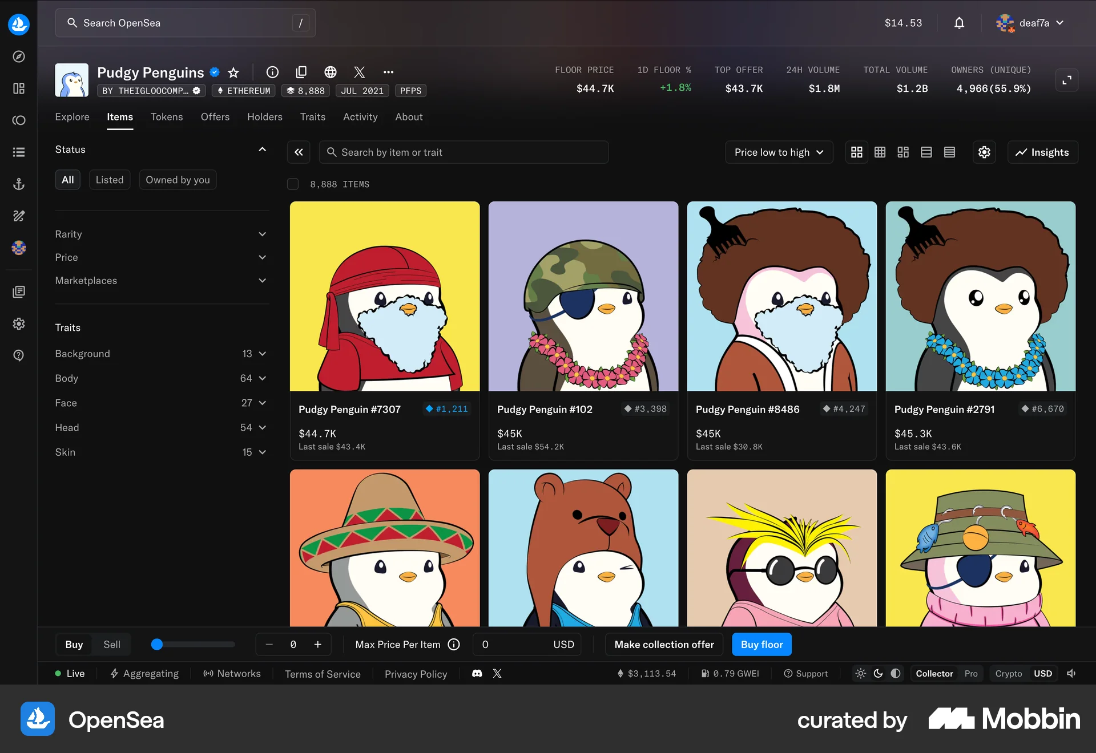Open the Price low to high sort dropdown
Image resolution: width=1096 pixels, height=753 pixels.
779,152
